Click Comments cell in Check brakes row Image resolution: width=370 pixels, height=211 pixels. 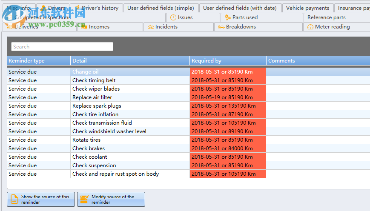(x=293, y=148)
